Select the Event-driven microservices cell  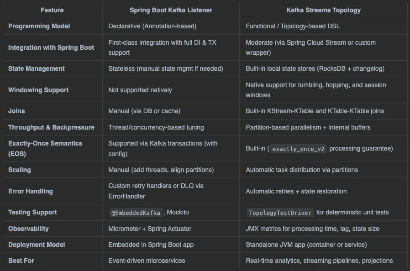pyautogui.click(x=147, y=261)
